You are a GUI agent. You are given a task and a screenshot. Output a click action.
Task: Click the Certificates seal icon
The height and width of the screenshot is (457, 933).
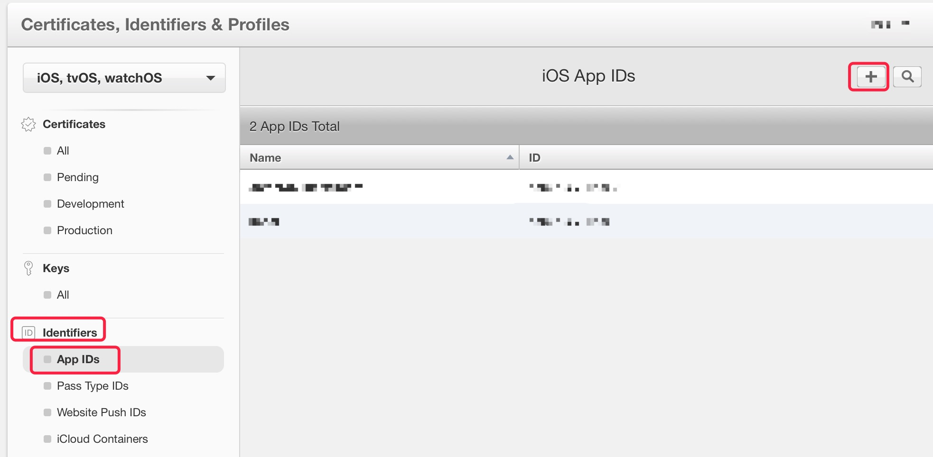pyautogui.click(x=28, y=124)
